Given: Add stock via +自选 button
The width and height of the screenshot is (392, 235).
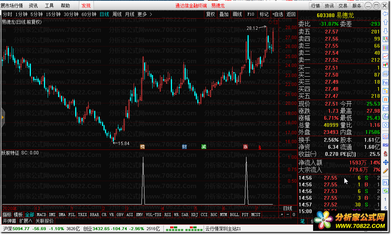Looking at the screenshot, I should click(x=278, y=14).
